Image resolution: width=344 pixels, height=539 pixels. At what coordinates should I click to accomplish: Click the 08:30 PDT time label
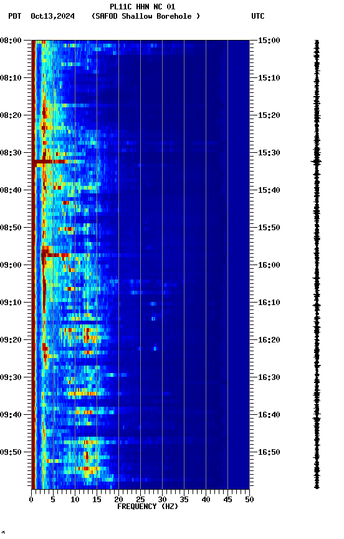(11, 153)
